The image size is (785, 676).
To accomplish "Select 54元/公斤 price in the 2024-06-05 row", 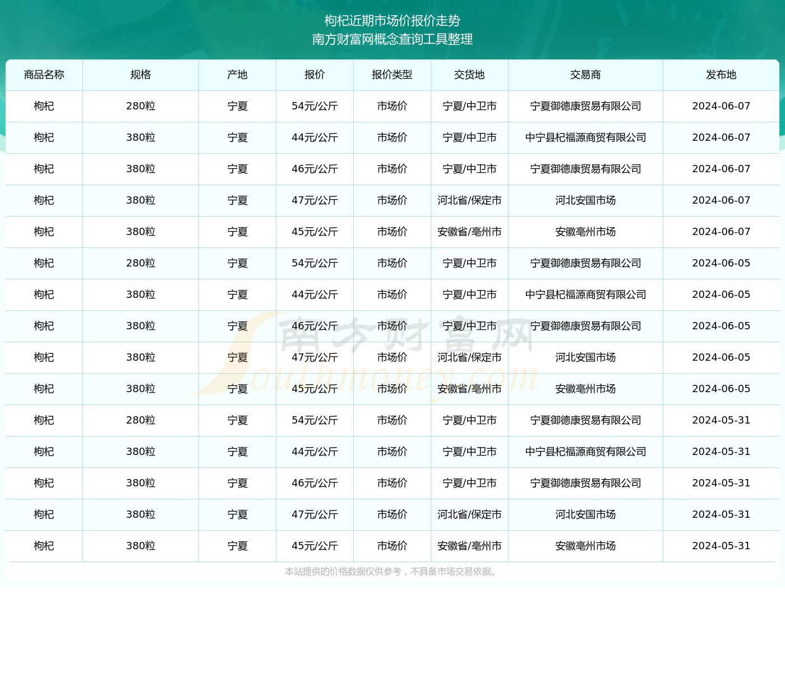I will (315, 263).
